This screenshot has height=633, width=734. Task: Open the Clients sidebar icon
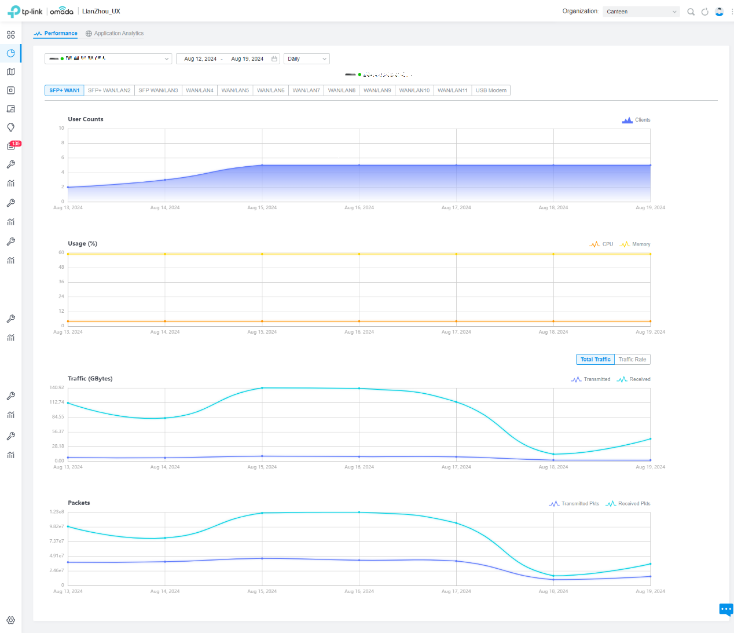[10, 109]
